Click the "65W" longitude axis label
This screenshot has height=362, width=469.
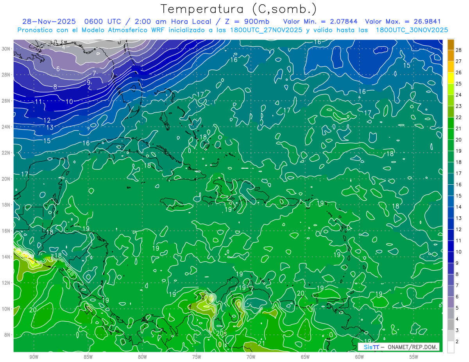coord(305,357)
